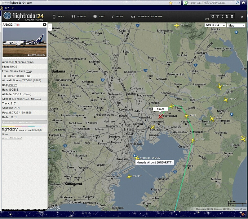This screenshot has width=248, height=219.
Task: Select the JAL772 aircraft icon
Action: coord(219,87)
